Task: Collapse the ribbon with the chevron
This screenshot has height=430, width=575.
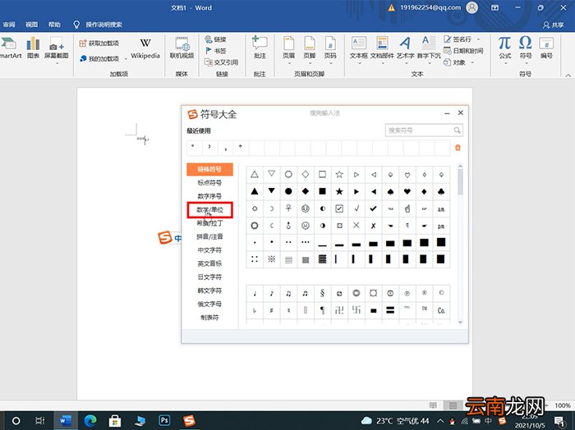Action: click(x=568, y=75)
